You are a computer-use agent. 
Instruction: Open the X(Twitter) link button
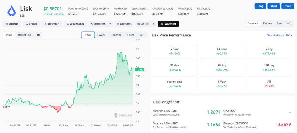(52, 24)
